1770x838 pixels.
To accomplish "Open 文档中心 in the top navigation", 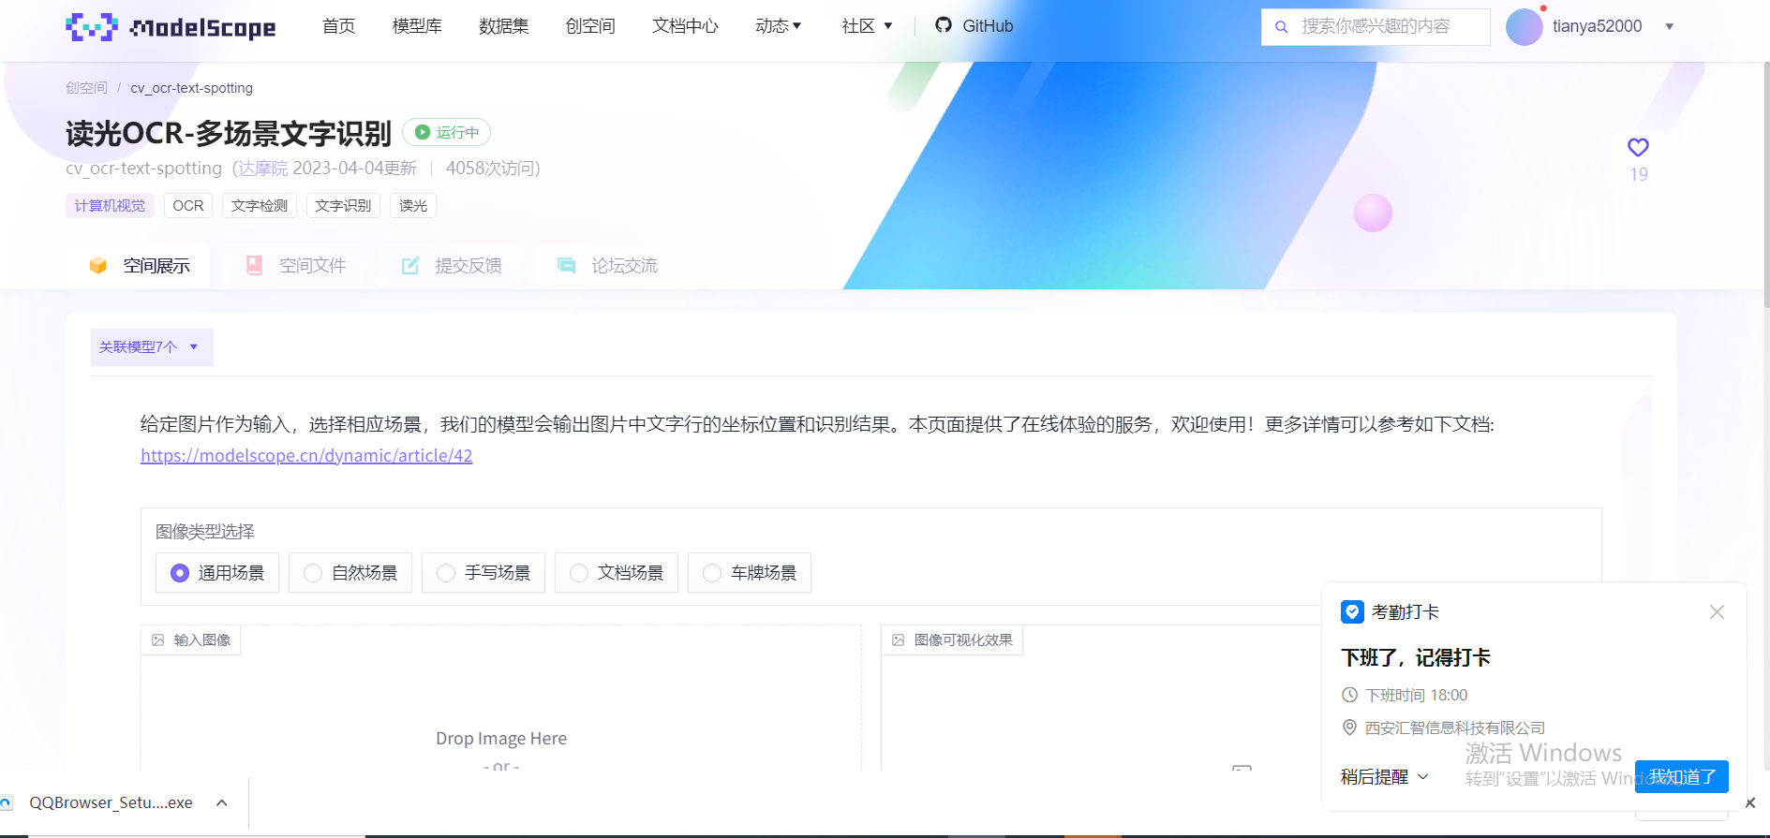I will [685, 26].
